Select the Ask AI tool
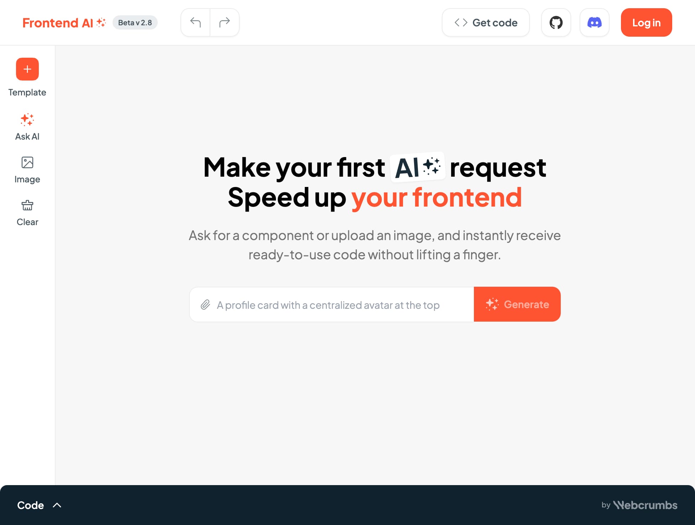Image resolution: width=695 pixels, height=525 pixels. tap(27, 126)
